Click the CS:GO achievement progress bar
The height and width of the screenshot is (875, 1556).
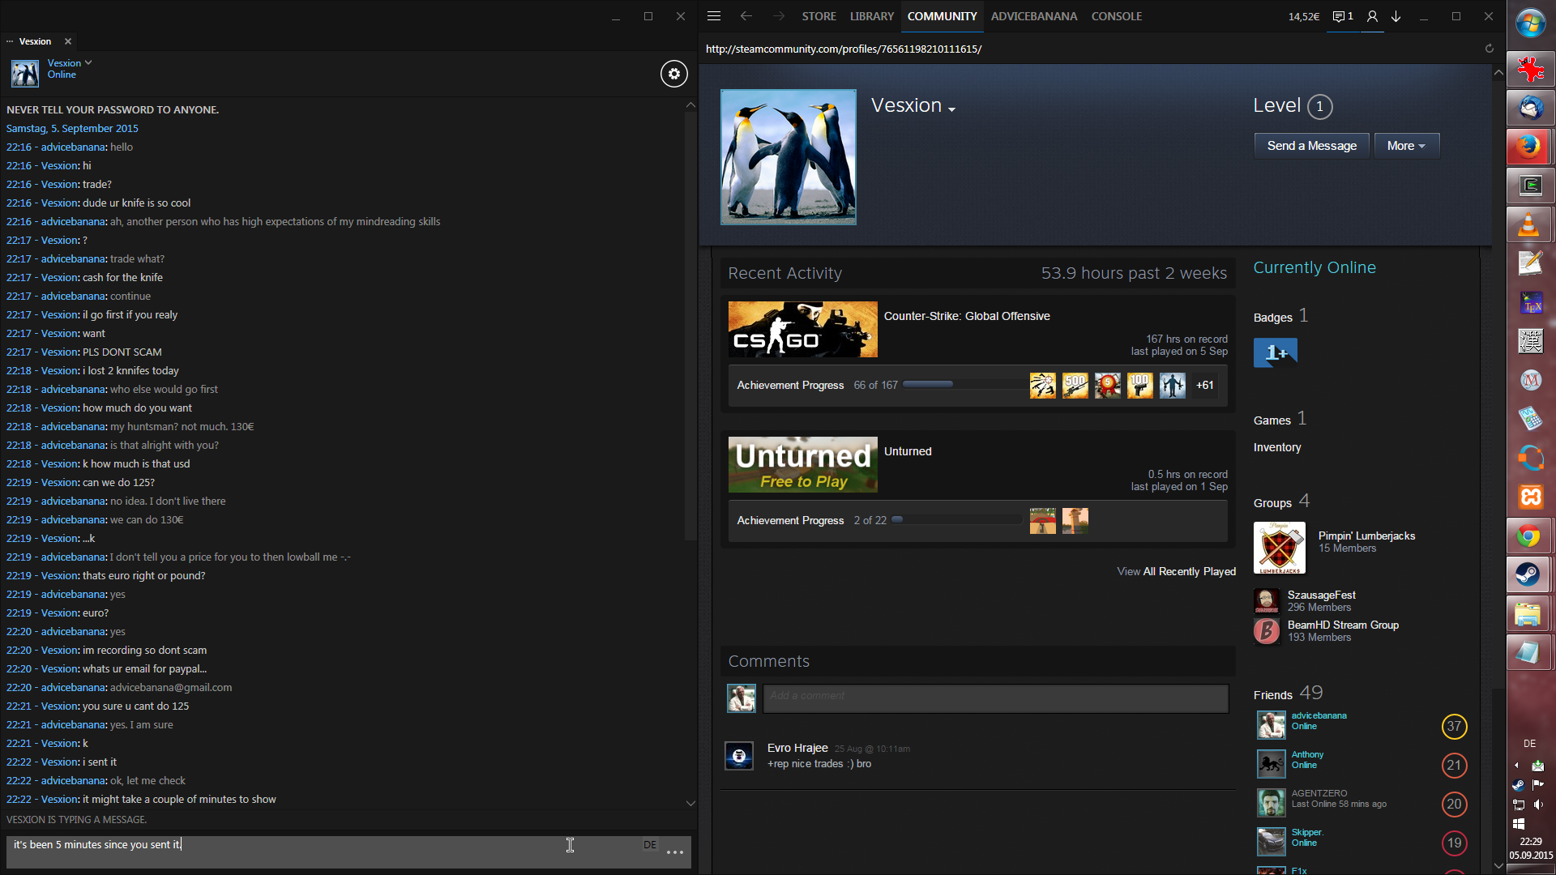point(962,385)
